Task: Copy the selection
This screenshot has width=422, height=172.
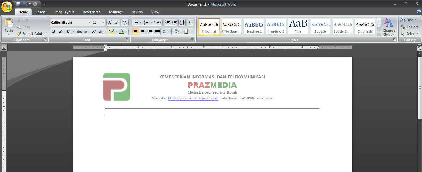Action: pyautogui.click(x=23, y=27)
